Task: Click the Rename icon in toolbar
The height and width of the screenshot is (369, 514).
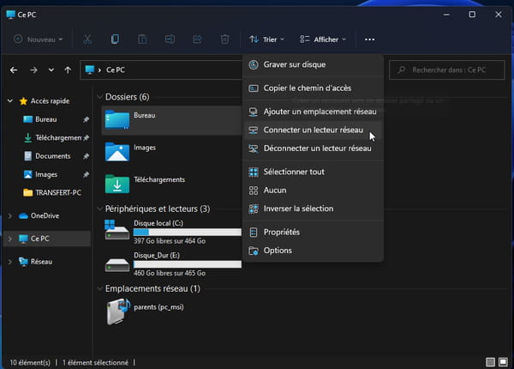Action: pyautogui.click(x=170, y=39)
